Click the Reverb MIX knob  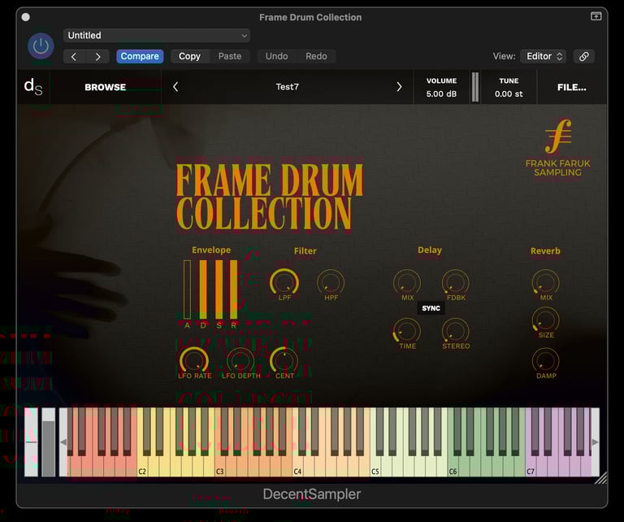click(x=546, y=282)
